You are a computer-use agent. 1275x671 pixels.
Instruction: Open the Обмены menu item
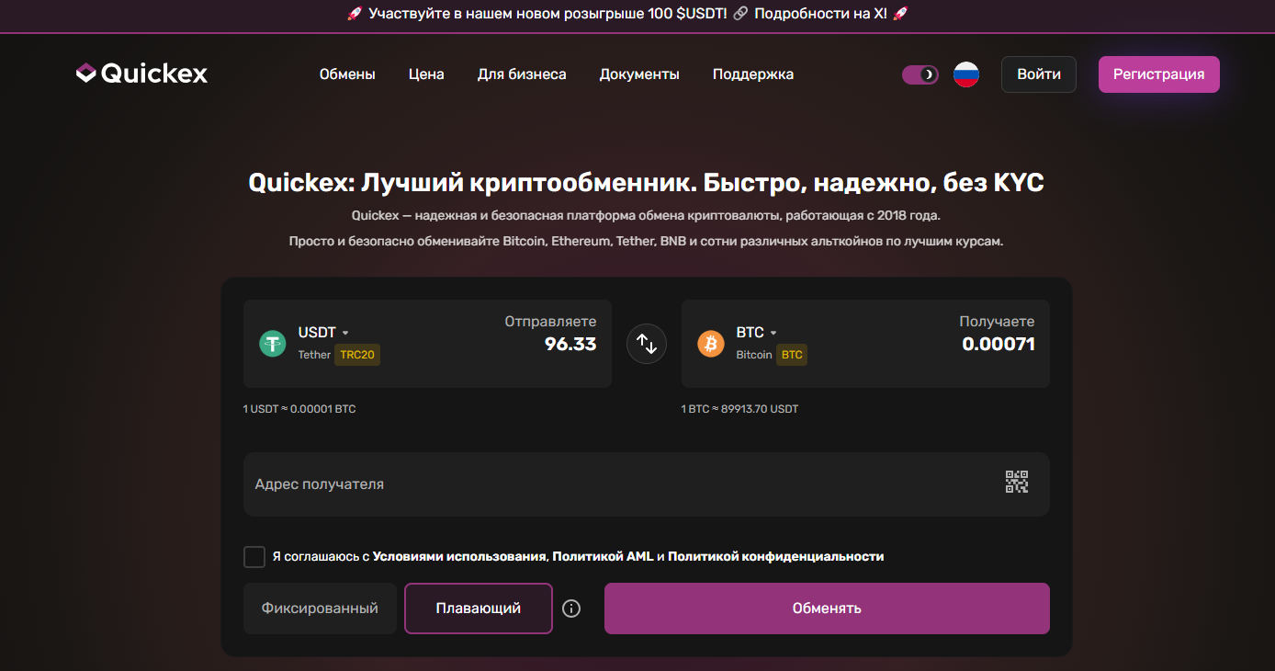pyautogui.click(x=347, y=74)
